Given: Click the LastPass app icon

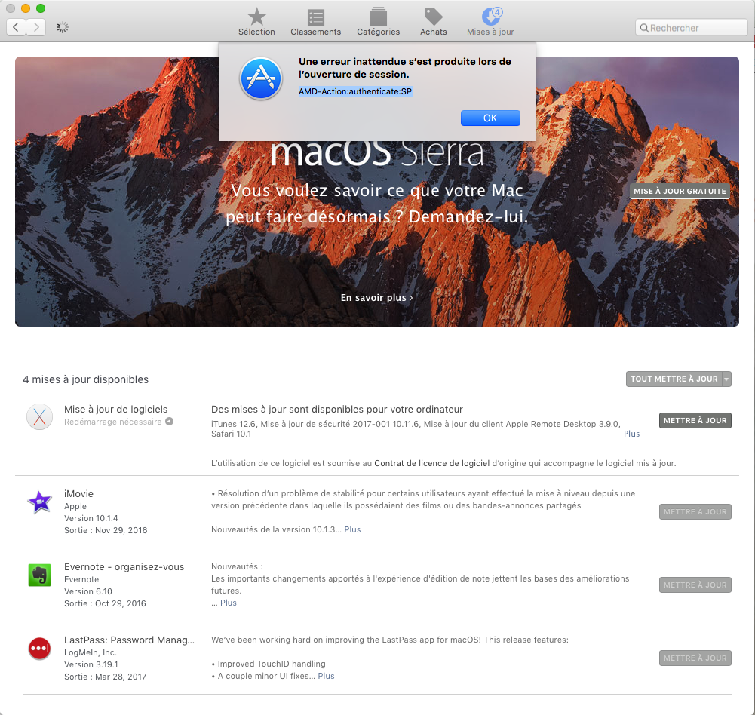Looking at the screenshot, I should point(39,648).
